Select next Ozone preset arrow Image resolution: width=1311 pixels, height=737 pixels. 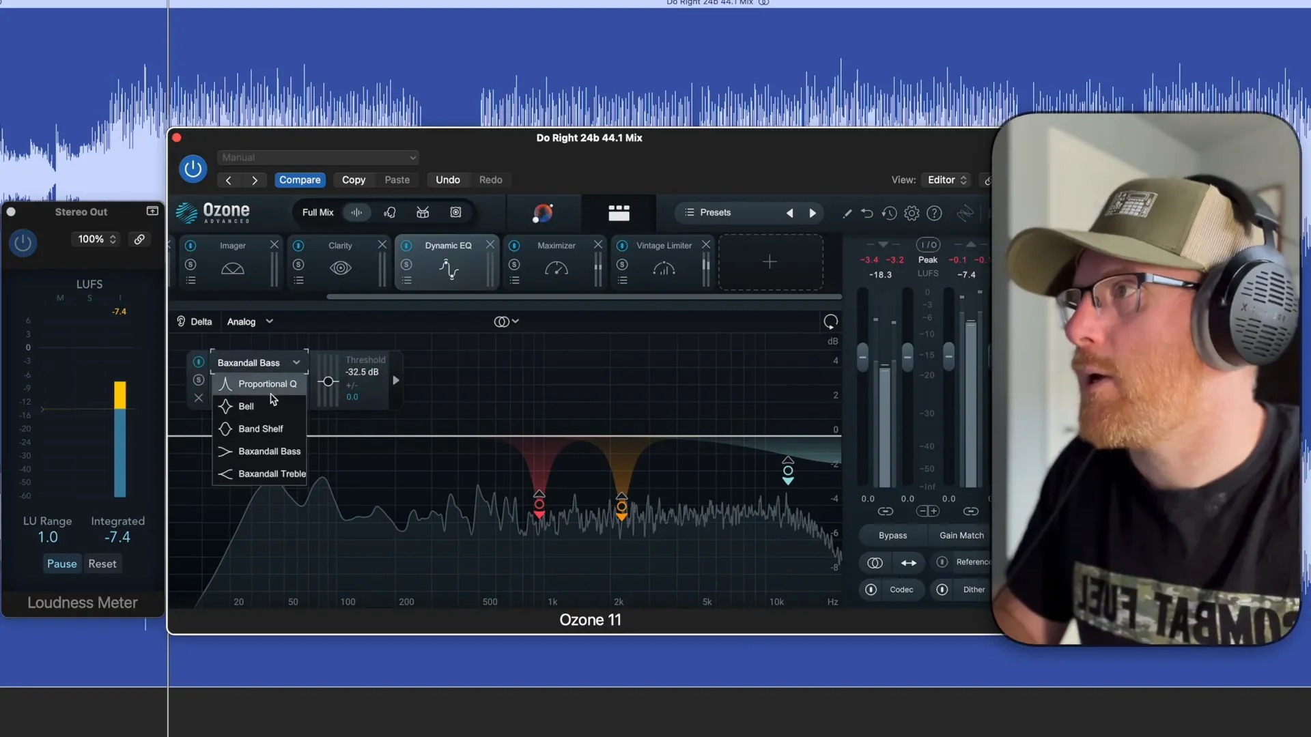click(813, 214)
